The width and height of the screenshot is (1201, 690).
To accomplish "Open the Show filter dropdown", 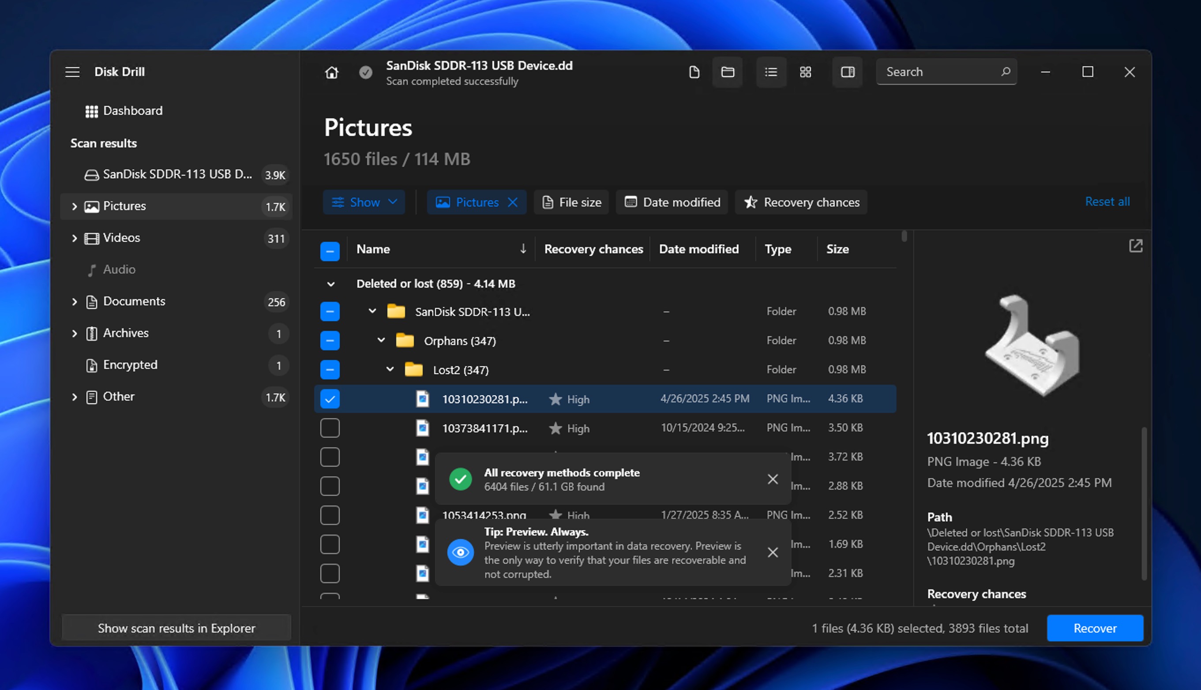I will coord(364,202).
